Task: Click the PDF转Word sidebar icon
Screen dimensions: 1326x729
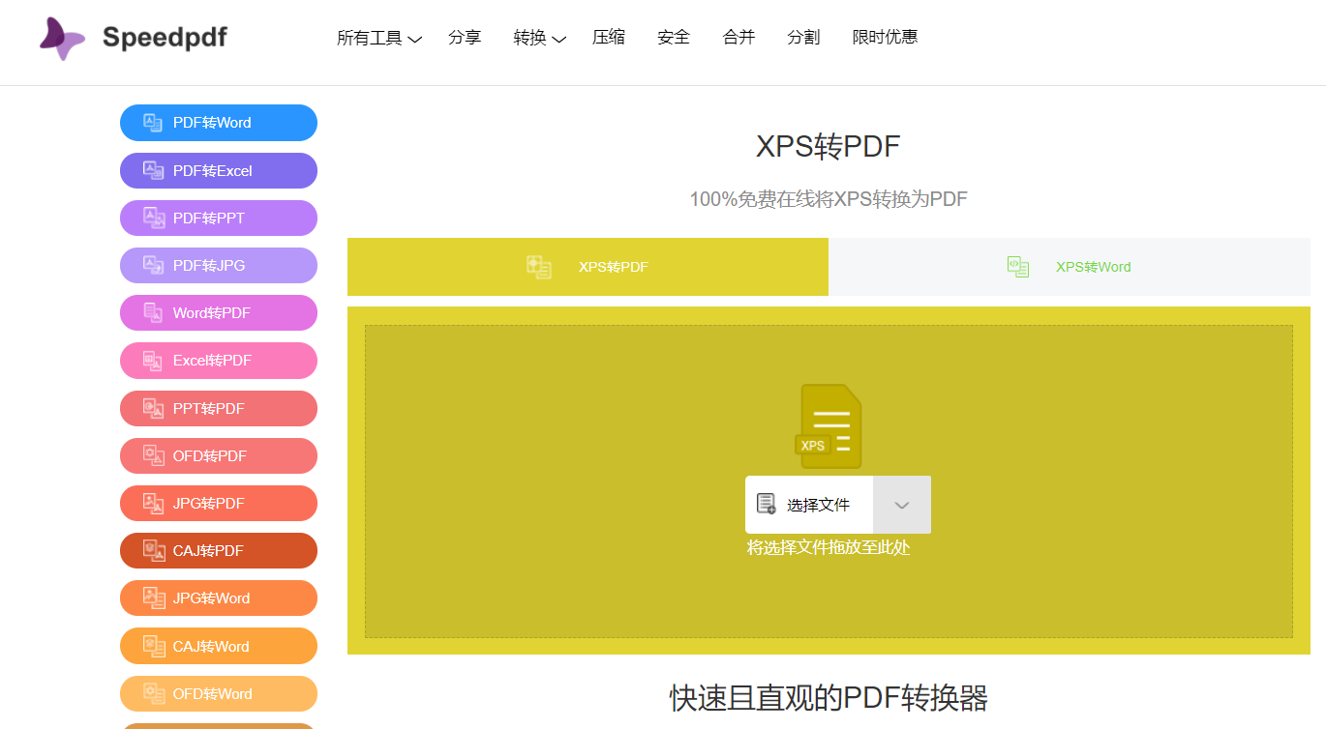Action: point(153,123)
